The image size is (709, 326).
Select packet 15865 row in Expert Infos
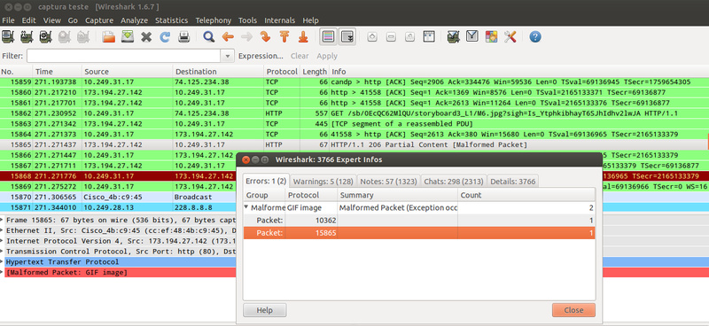419,232
